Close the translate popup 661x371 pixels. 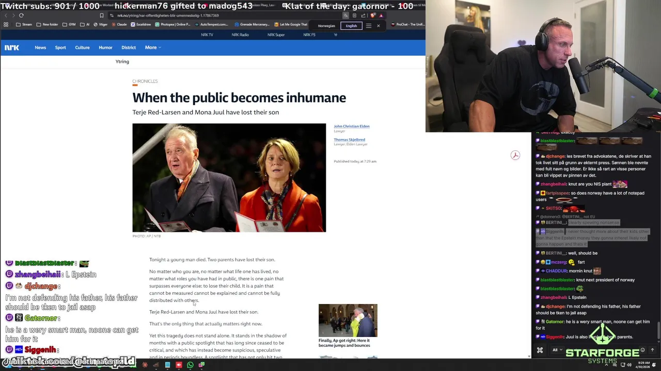379,26
